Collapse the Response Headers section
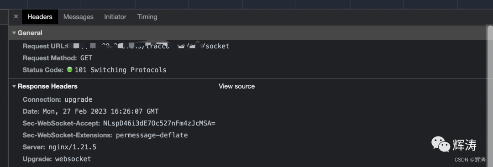 tap(14, 86)
